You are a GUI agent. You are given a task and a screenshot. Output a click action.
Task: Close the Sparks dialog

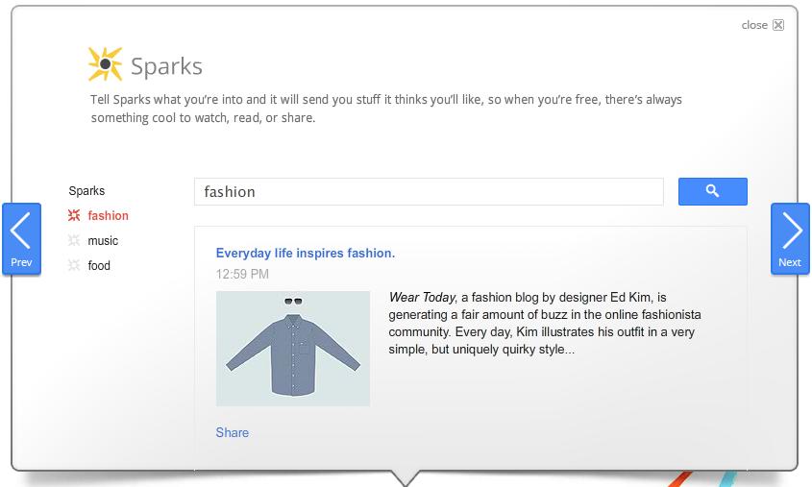(x=778, y=25)
